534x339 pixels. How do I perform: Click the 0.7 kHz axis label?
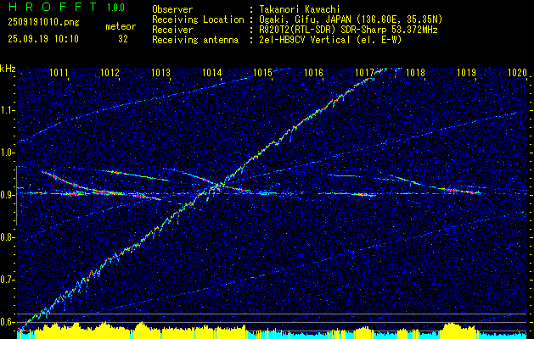click(7, 280)
